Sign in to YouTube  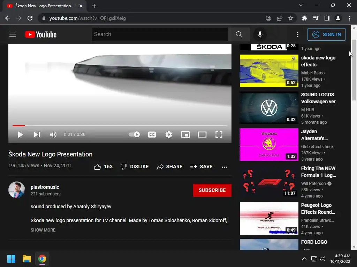[326, 34]
